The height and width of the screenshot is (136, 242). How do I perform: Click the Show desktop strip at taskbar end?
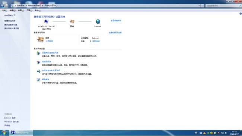tap(241, 133)
